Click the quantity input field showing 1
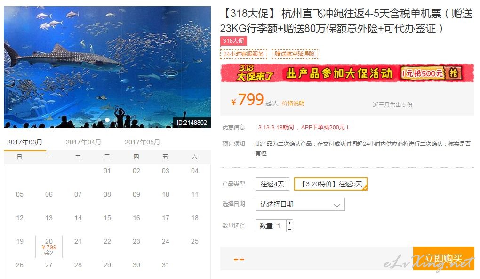The image size is (480, 279). point(271,226)
